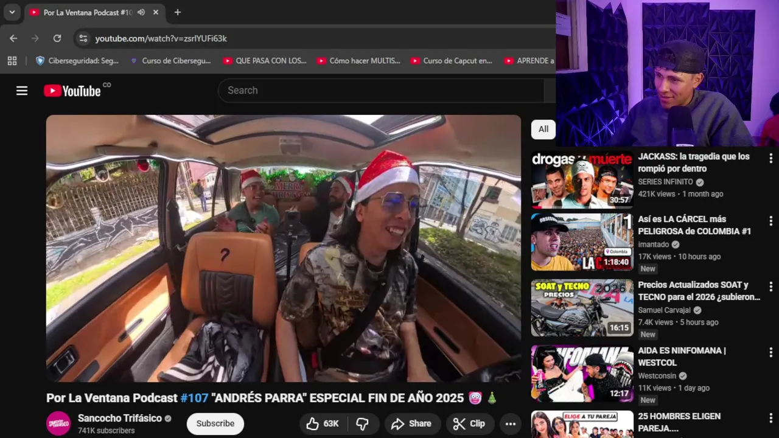Open the tab search dropdown arrow
This screenshot has height=438, width=779.
point(12,12)
